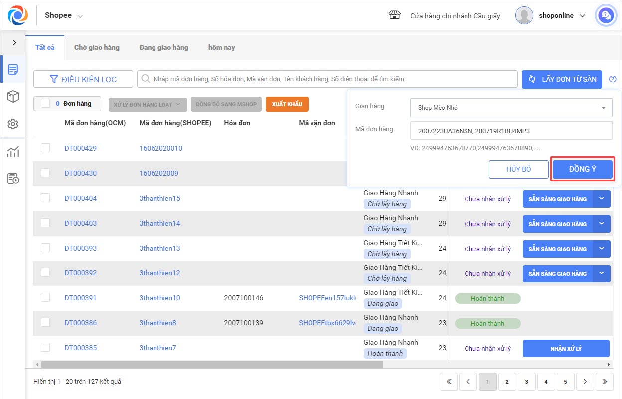This screenshot has width=622, height=399.
Task: Open the support chat bubble icon
Action: 606,15
